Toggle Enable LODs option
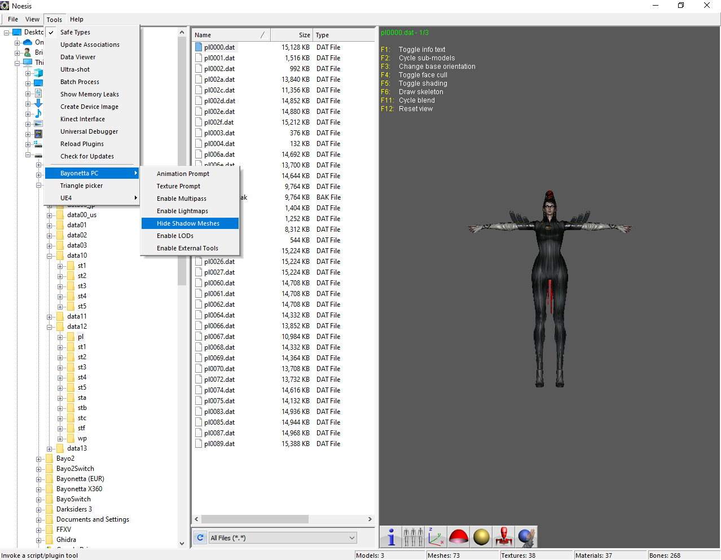Screen dimensions: 721x560 pos(190,236)
